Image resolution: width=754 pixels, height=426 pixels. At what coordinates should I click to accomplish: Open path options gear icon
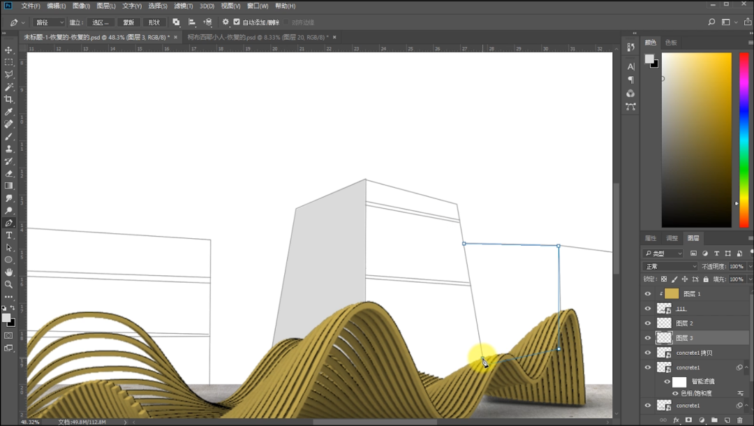(226, 22)
